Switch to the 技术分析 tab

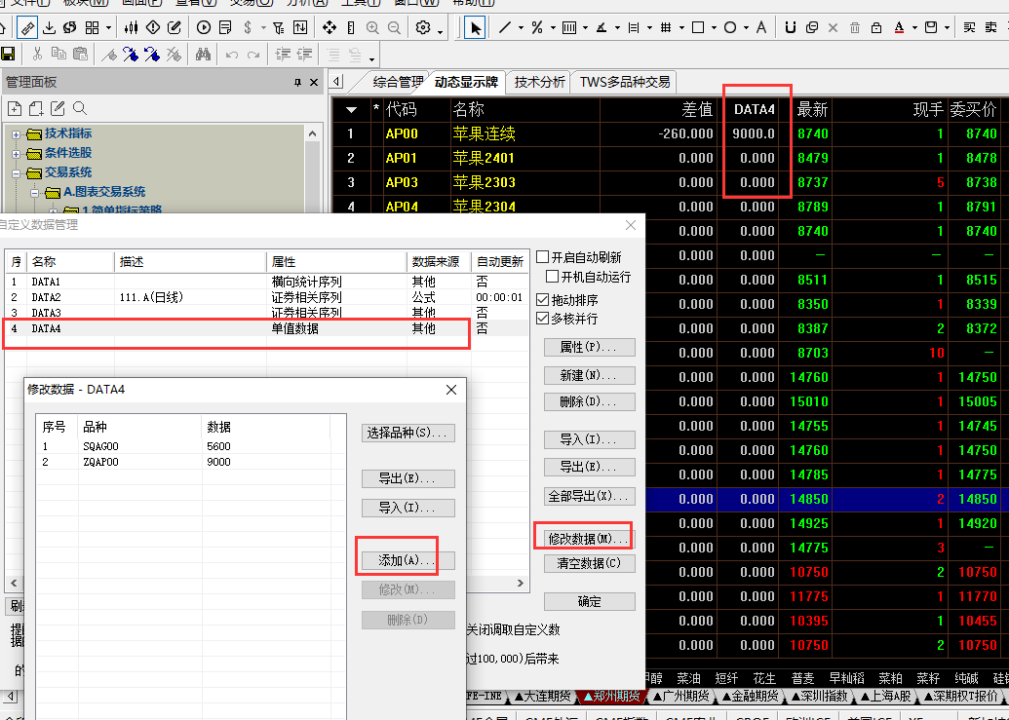(539, 82)
